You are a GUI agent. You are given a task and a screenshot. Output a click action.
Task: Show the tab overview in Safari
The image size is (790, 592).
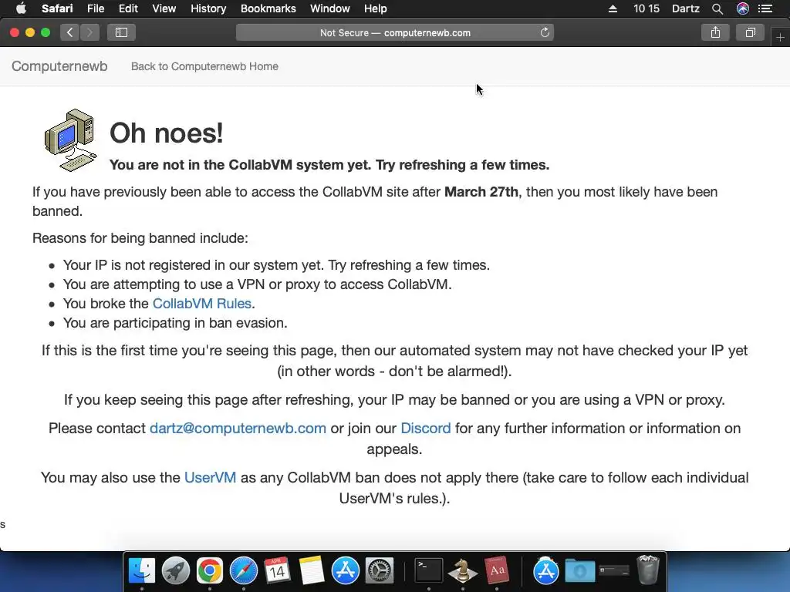pyautogui.click(x=751, y=32)
